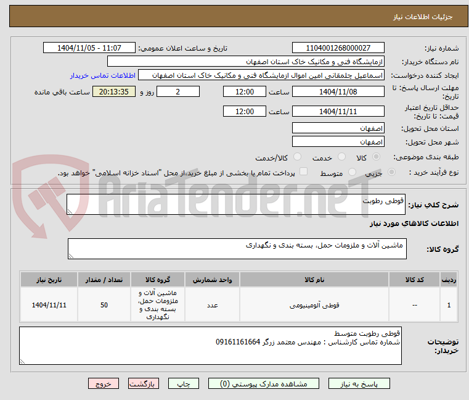The image size is (469, 400).
Task: Click the announcement date field 1404/11/05 - 11:07
Action: coord(89,48)
